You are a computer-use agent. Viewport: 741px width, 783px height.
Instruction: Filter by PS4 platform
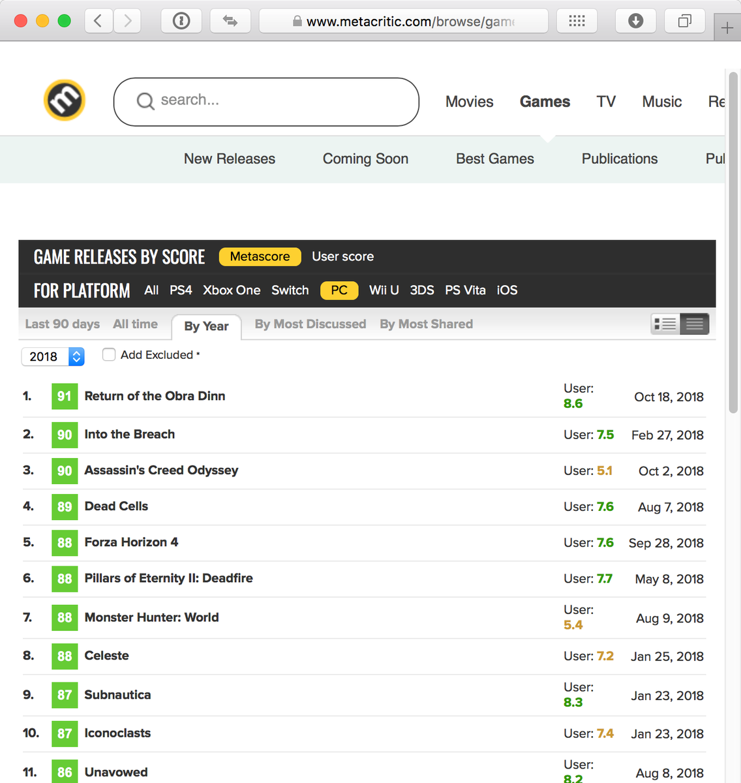pos(181,290)
